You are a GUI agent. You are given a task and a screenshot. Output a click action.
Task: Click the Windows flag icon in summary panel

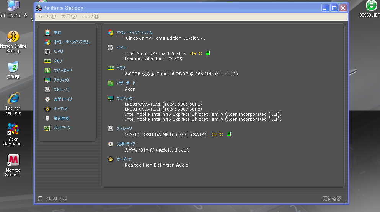click(x=111, y=32)
